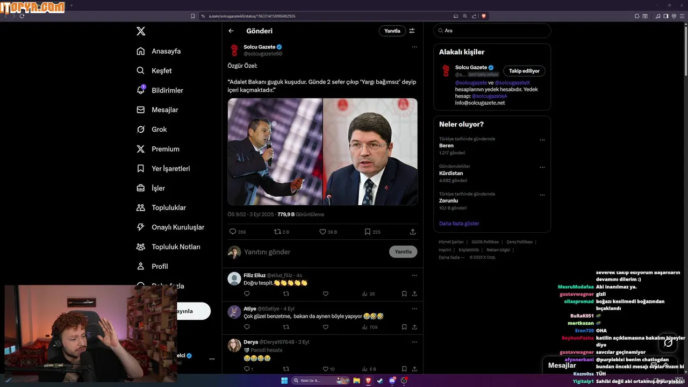Click Daha fazla göster link

coord(459,224)
